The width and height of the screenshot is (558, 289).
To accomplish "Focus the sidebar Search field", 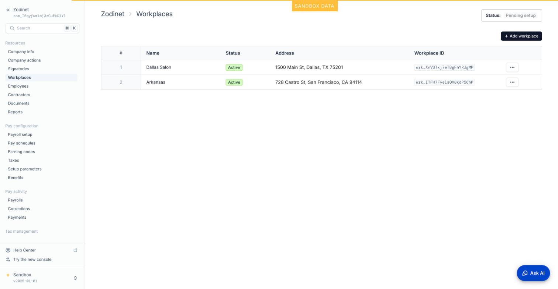I will (42, 28).
